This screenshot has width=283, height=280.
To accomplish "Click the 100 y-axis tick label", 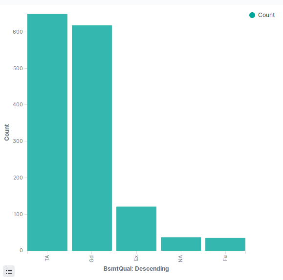I will pos(18,214).
